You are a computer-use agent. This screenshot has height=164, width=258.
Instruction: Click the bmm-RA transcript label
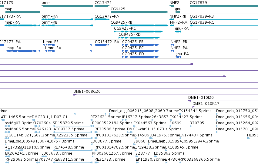pyautogui.click(x=50, y=16)
